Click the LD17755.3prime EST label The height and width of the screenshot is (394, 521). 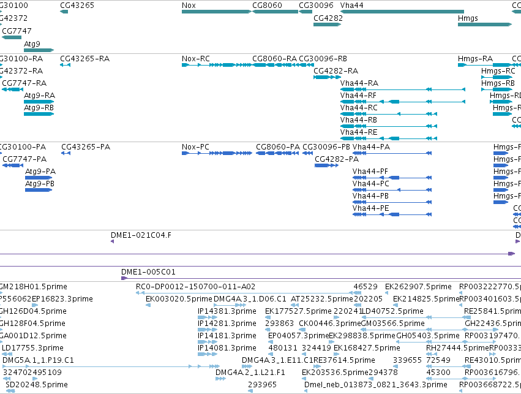click(32, 348)
